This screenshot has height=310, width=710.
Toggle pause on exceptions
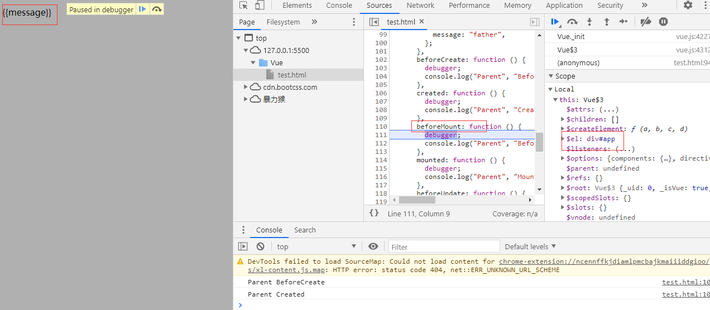663,22
